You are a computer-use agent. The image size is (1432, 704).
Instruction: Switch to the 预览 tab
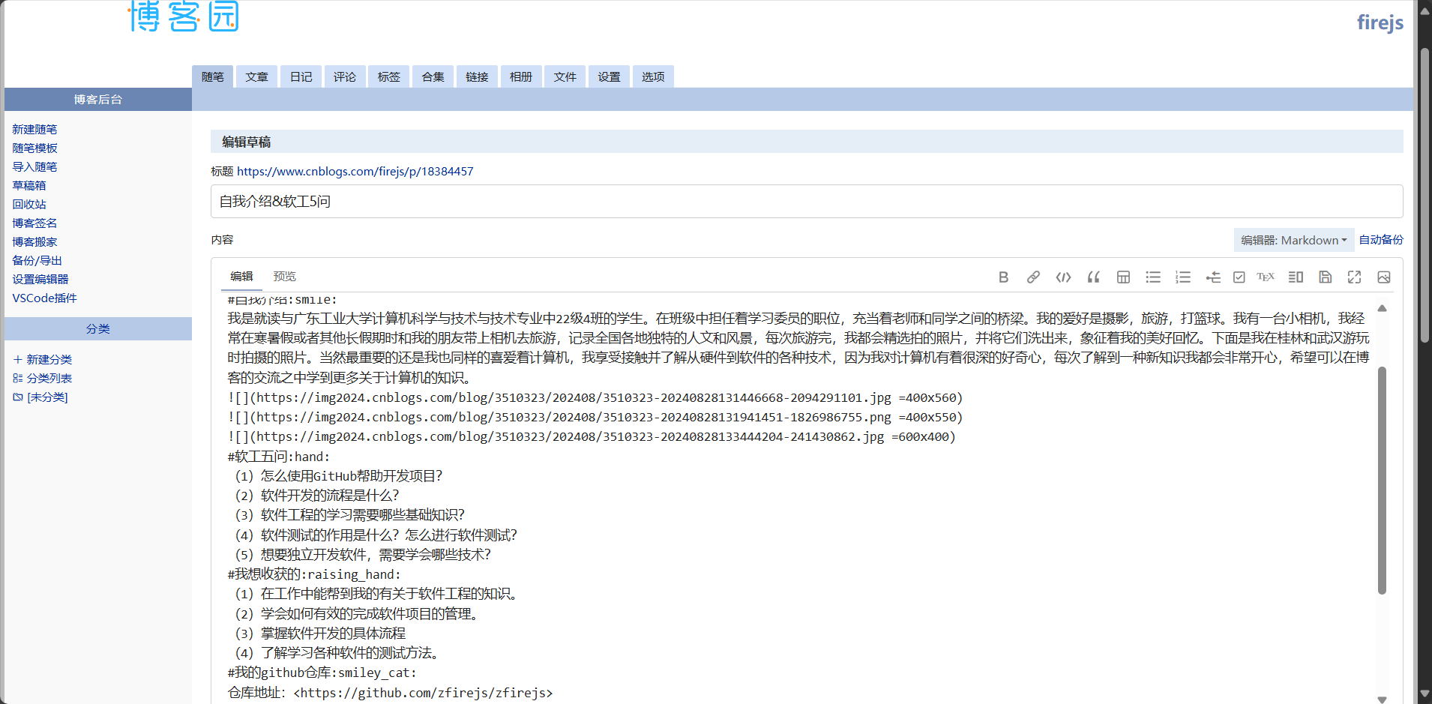(x=285, y=277)
